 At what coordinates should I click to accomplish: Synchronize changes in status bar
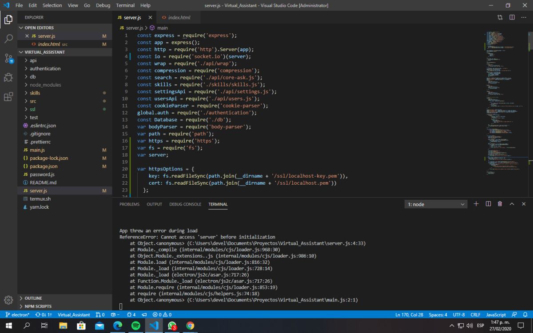44,314
